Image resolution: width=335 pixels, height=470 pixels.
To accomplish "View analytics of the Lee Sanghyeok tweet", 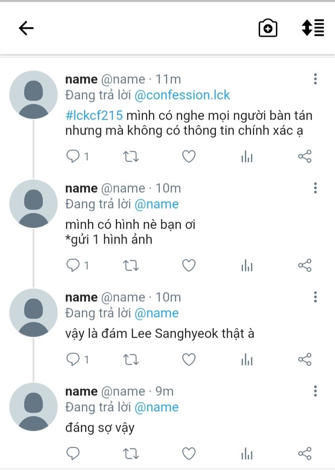I will coord(247,360).
